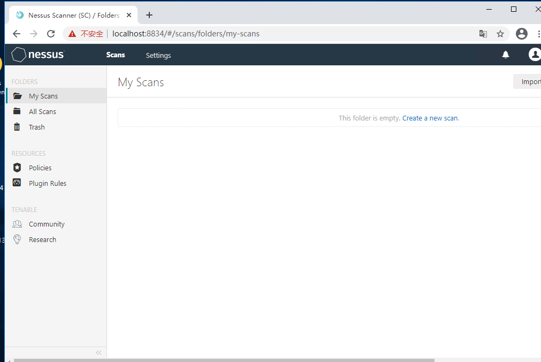Click the All Scans folder icon
Screen dimensions: 541x362
pos(17,111)
